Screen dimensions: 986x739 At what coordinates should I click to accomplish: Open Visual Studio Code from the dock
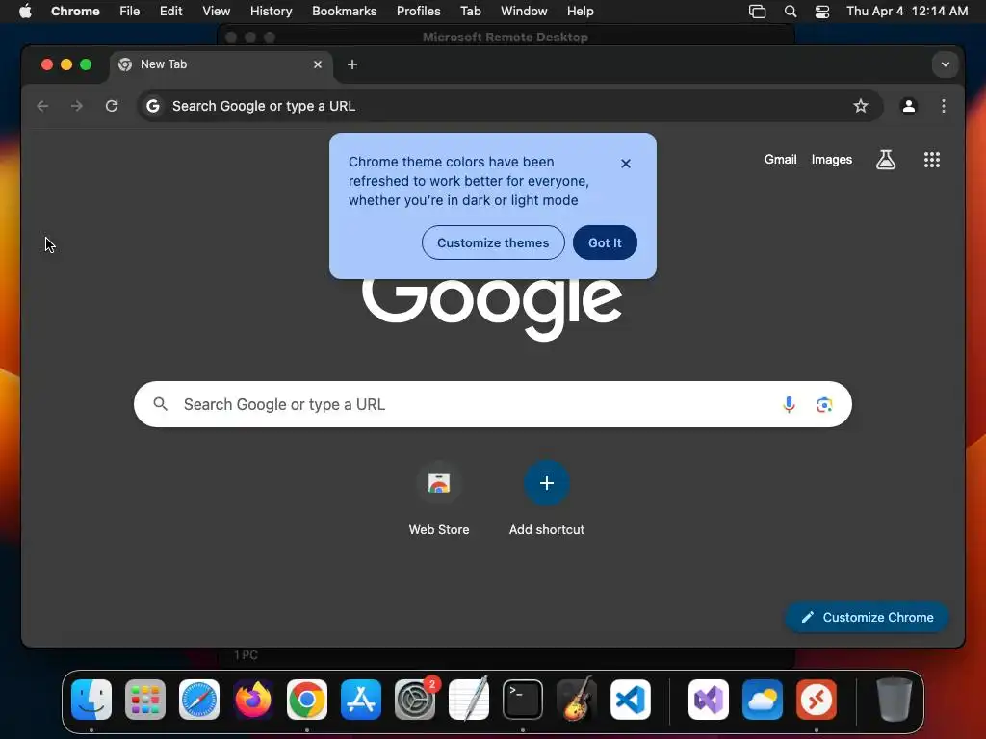[630, 700]
